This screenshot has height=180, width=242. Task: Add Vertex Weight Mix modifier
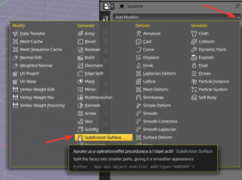[33, 97]
